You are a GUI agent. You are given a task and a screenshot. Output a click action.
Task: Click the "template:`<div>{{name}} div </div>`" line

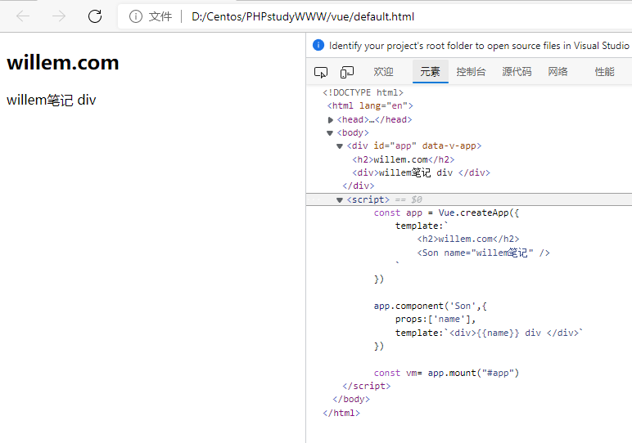[489, 333]
